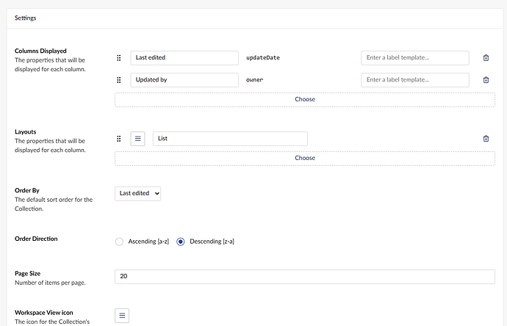Grab the drag handle for Updated by column
The height and width of the screenshot is (326, 507).
pos(118,80)
